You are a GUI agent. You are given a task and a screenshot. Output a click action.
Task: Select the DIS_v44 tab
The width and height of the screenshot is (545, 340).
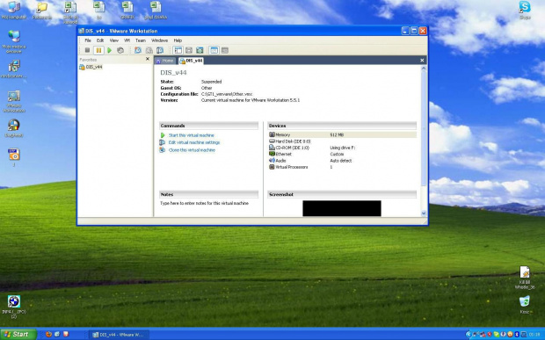191,61
